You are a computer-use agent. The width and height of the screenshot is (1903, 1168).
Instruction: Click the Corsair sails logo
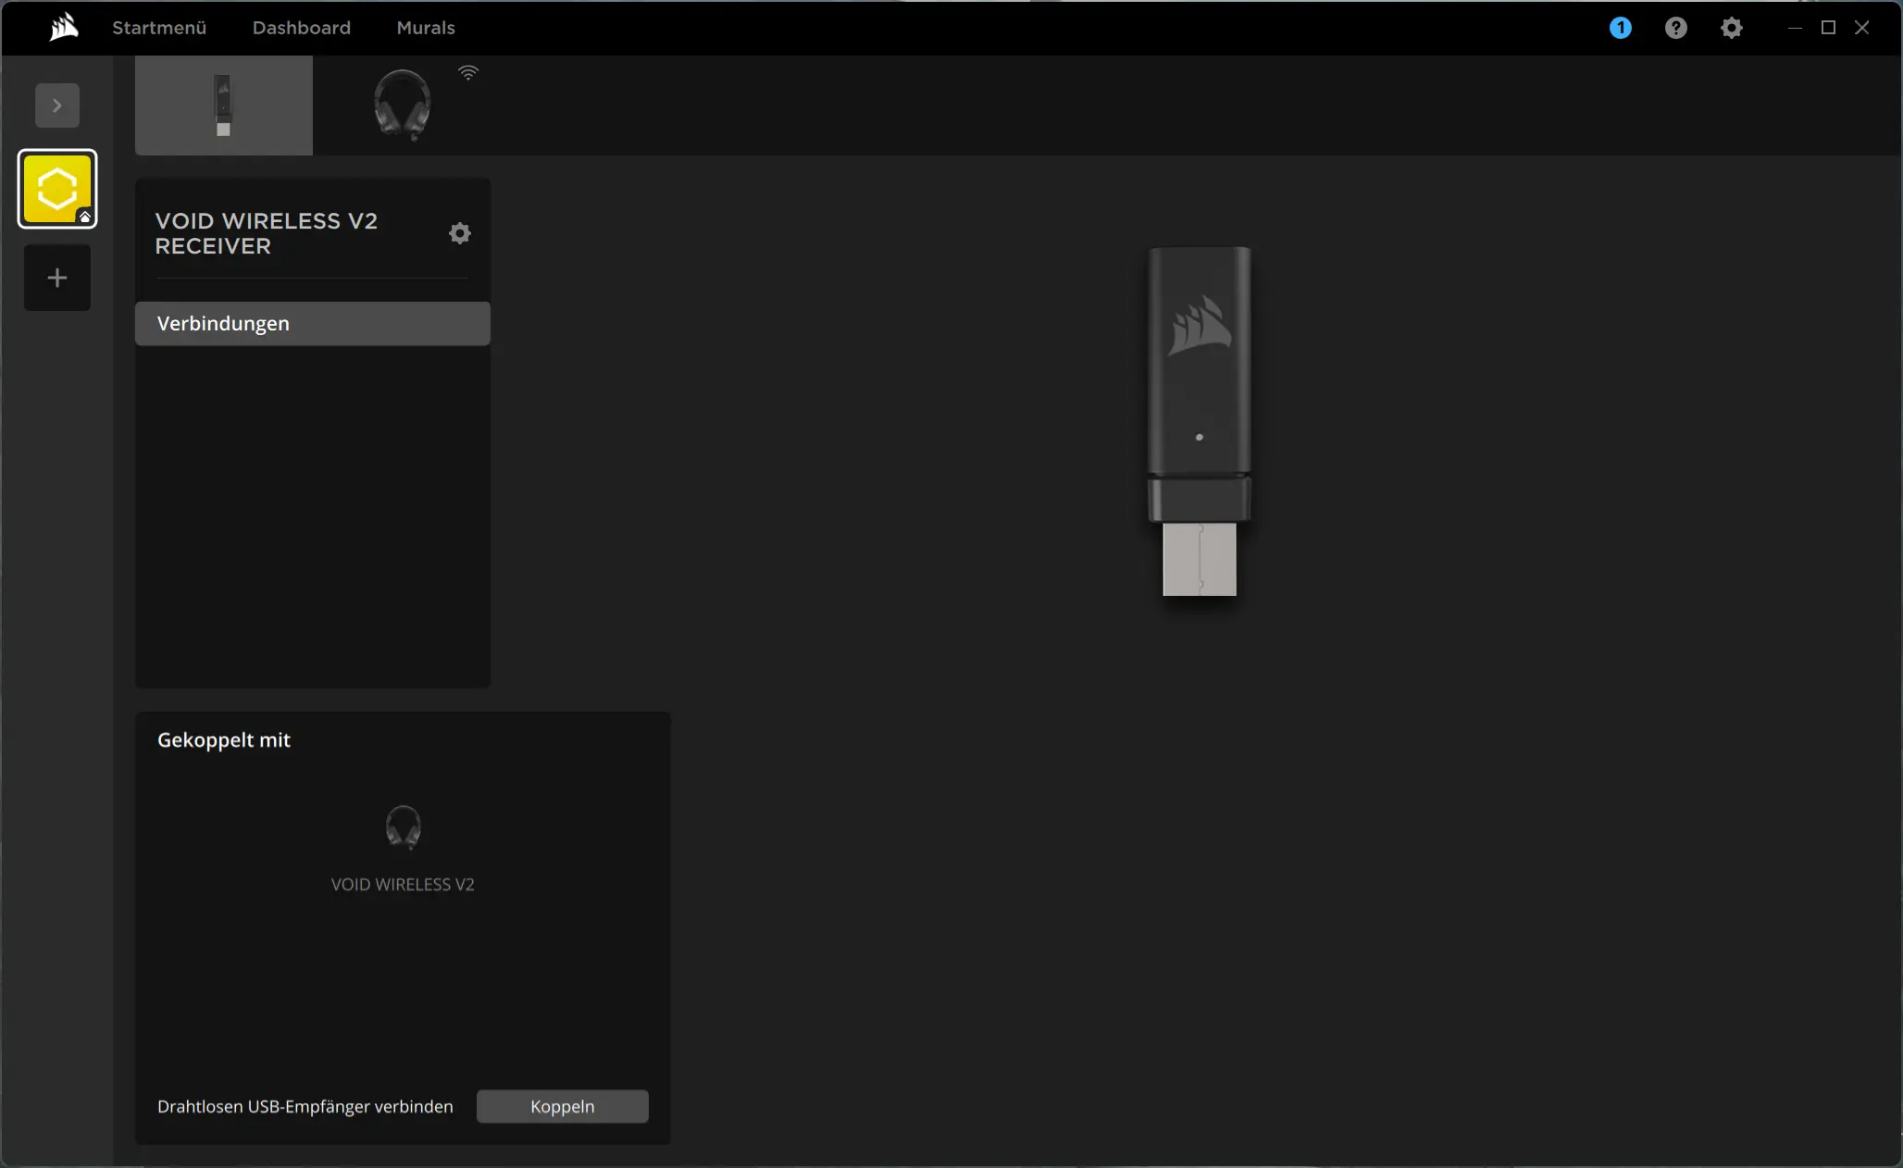64,28
